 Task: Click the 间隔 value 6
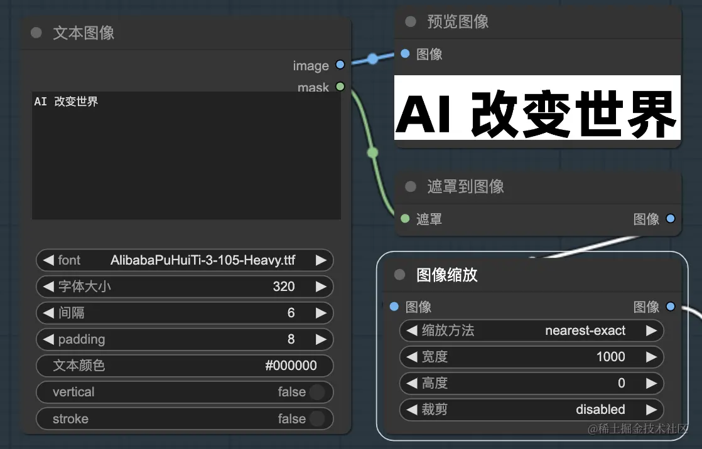[x=291, y=312]
